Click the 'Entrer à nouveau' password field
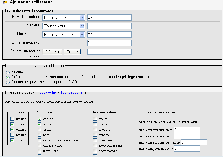The height and width of the screenshot is (157, 223). click(109, 43)
